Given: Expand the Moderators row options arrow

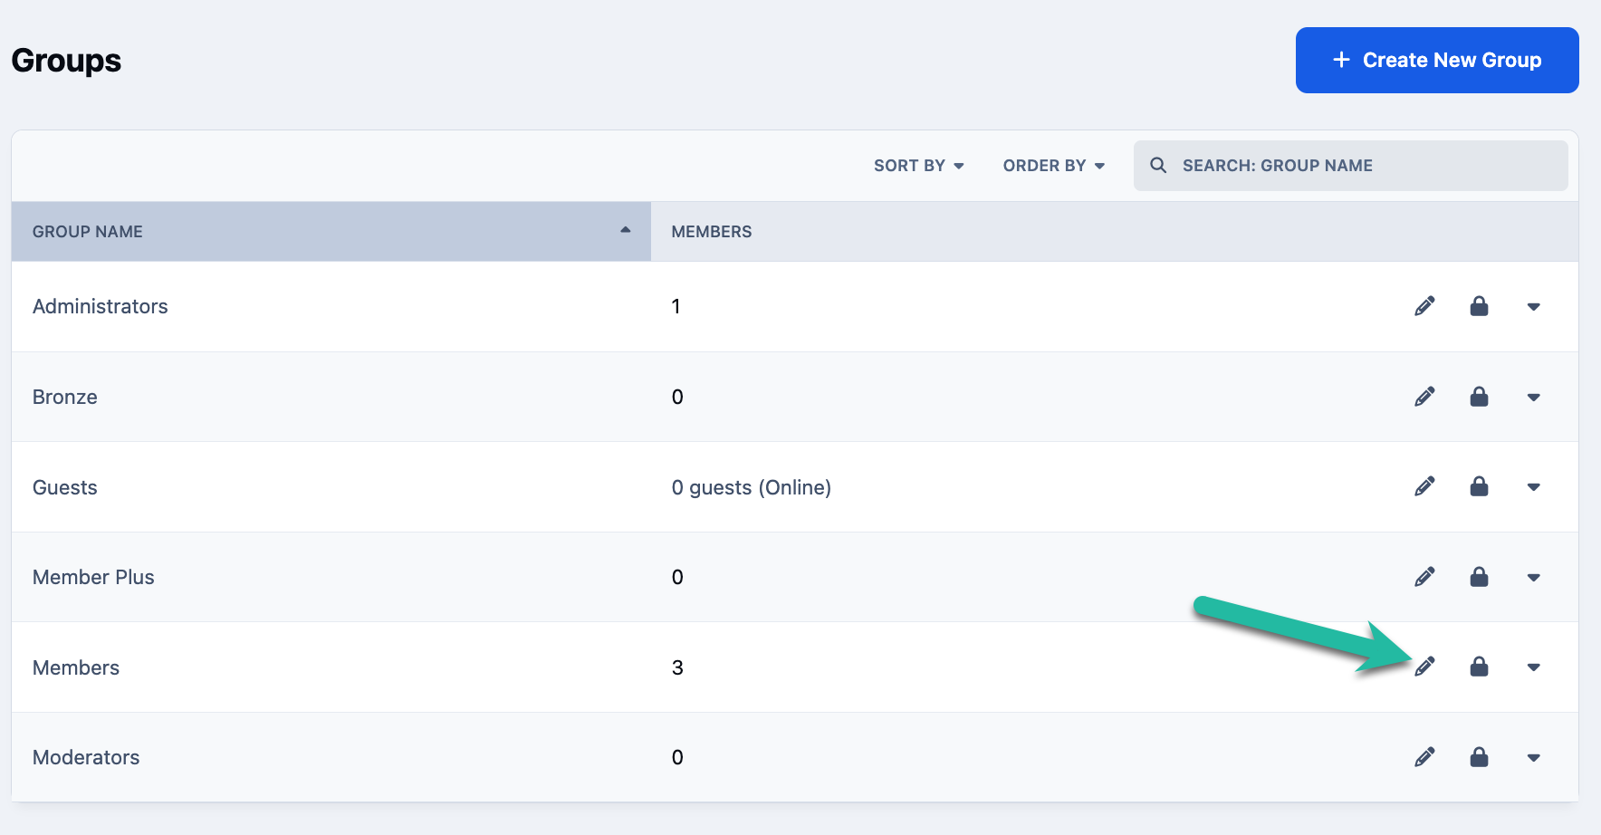Looking at the screenshot, I should point(1533,758).
